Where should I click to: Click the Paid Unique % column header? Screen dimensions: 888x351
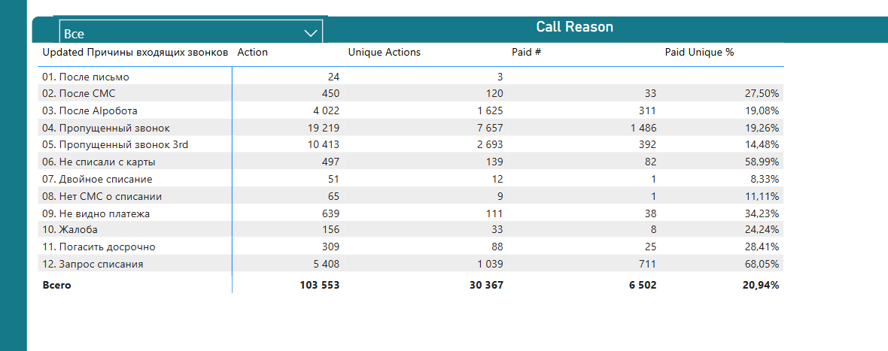click(x=699, y=53)
